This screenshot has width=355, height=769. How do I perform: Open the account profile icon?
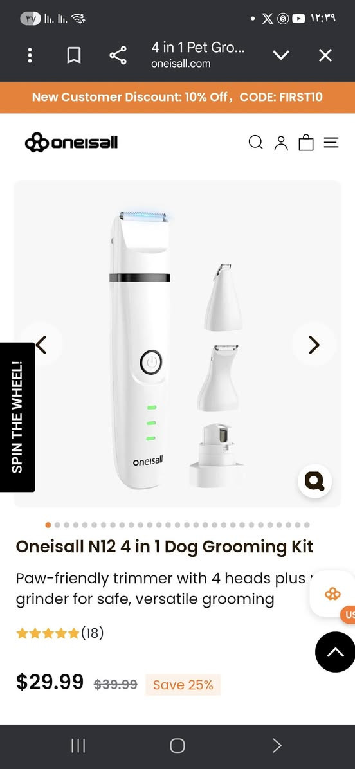pos(281,143)
